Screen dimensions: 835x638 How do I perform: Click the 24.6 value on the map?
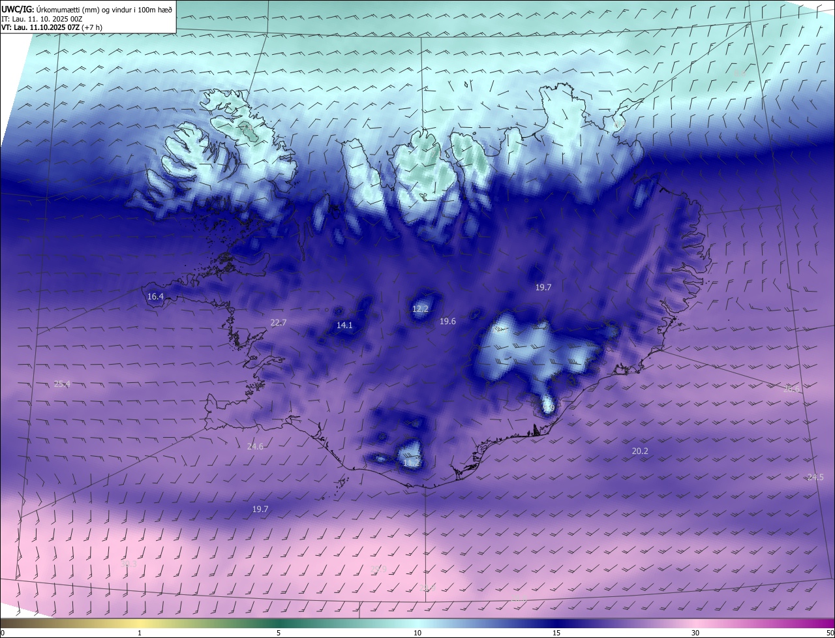[255, 446]
